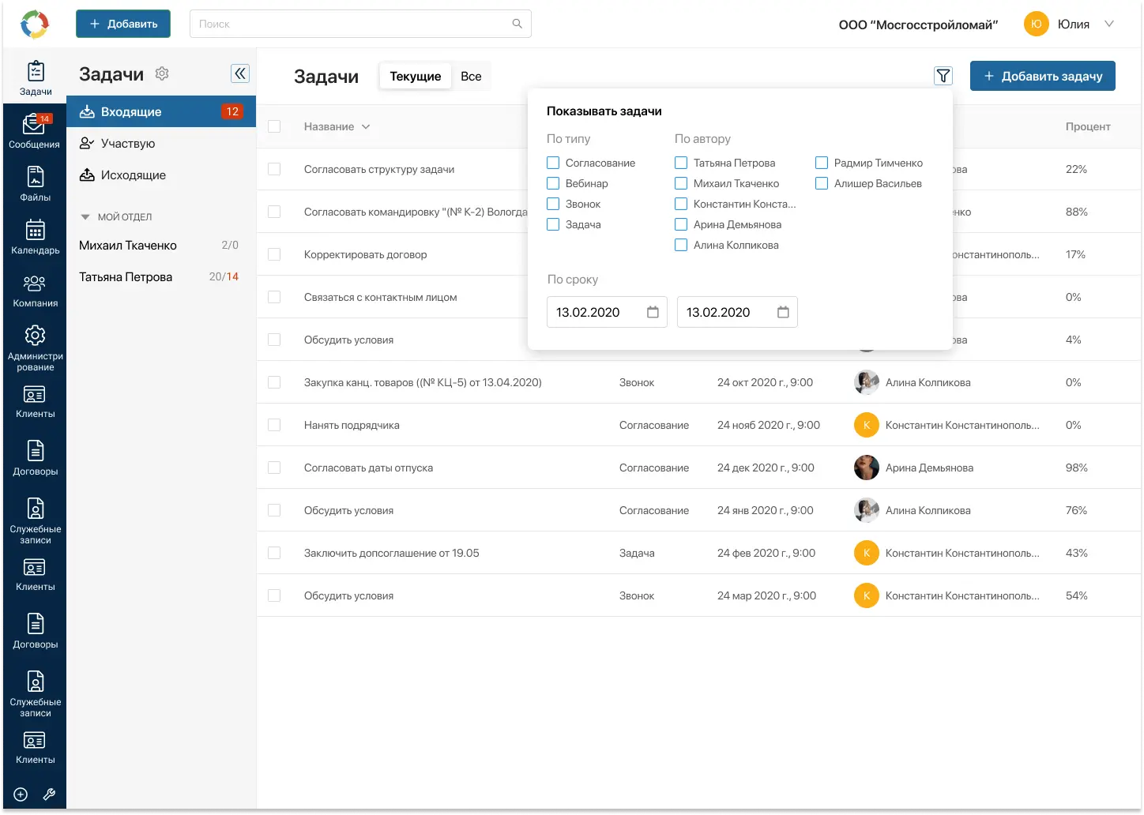The image size is (1144, 815).
Task: Click the Поиск search field
Action: click(360, 24)
